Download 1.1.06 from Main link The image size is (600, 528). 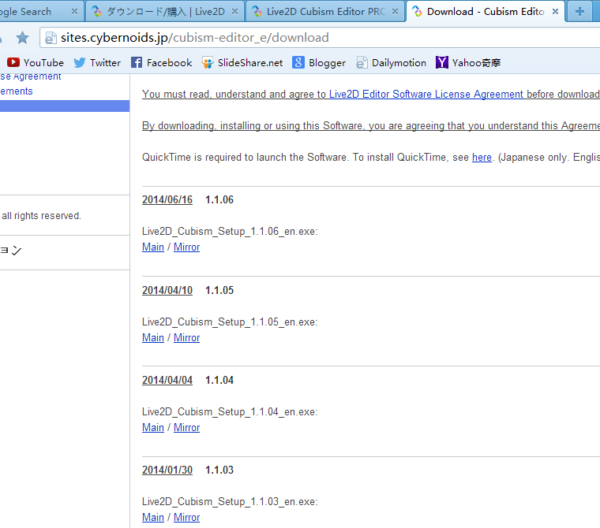coord(153,247)
